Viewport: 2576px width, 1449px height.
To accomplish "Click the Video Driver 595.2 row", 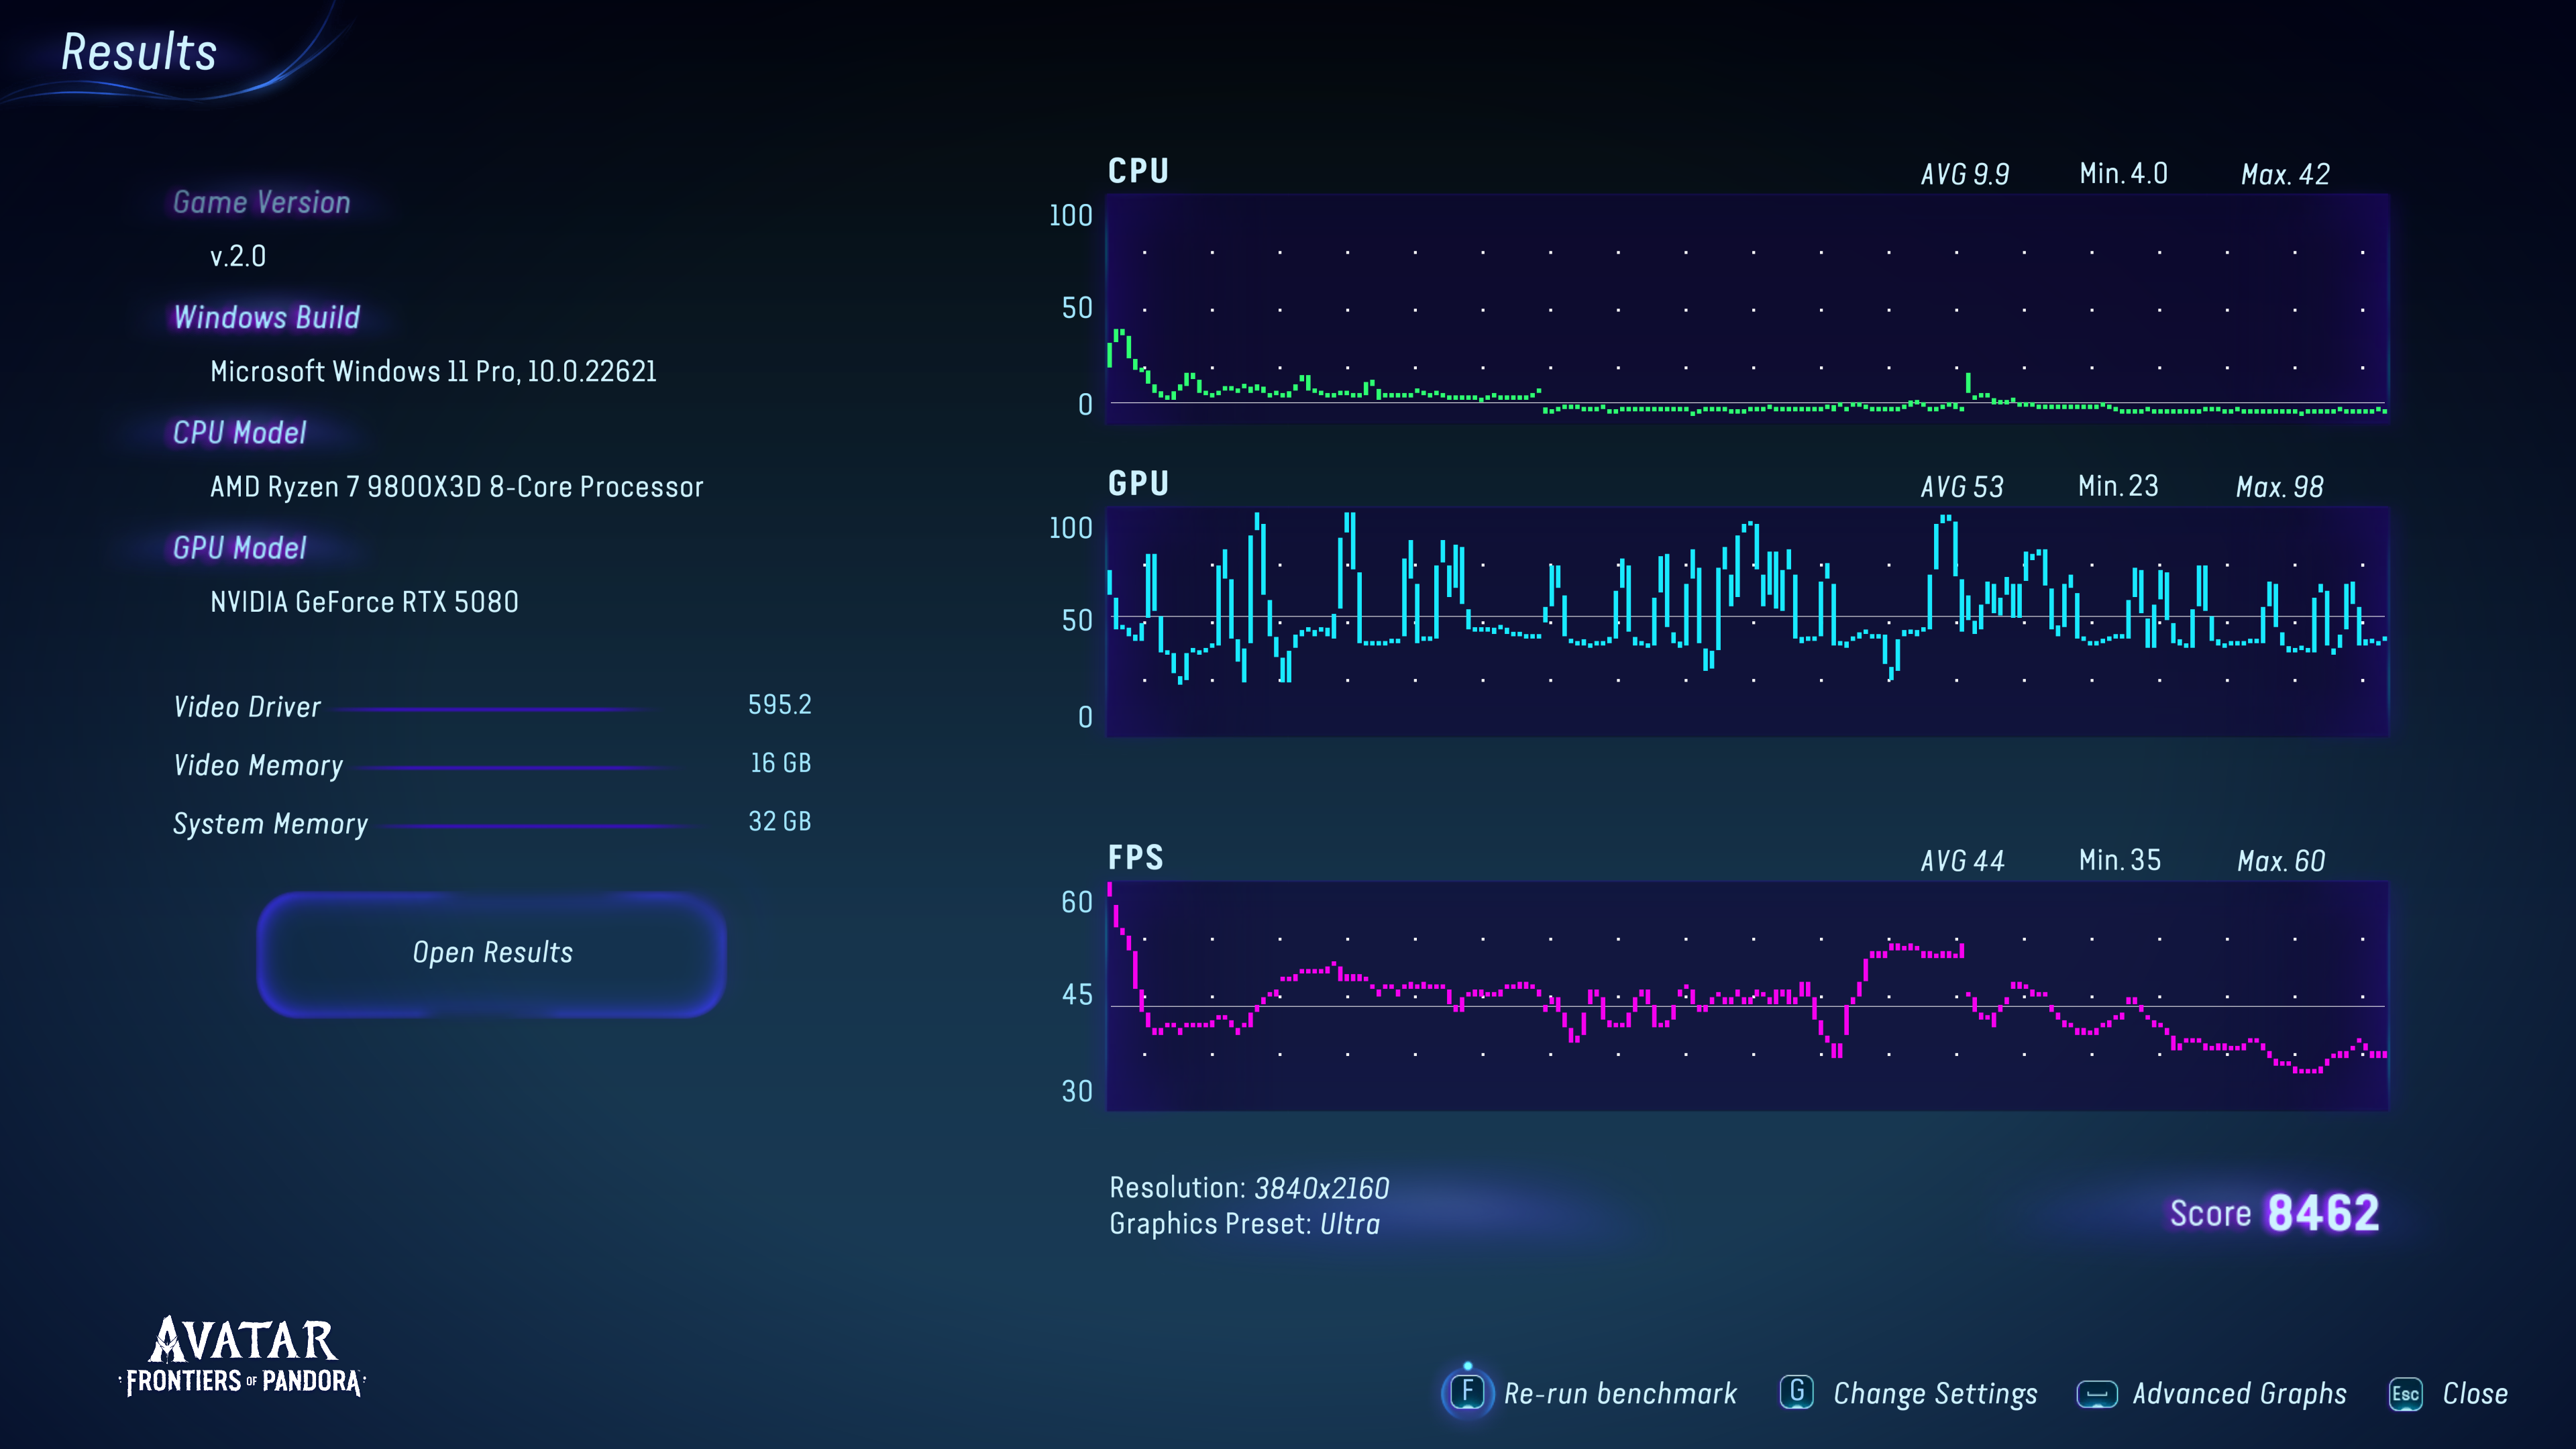I will [x=492, y=706].
